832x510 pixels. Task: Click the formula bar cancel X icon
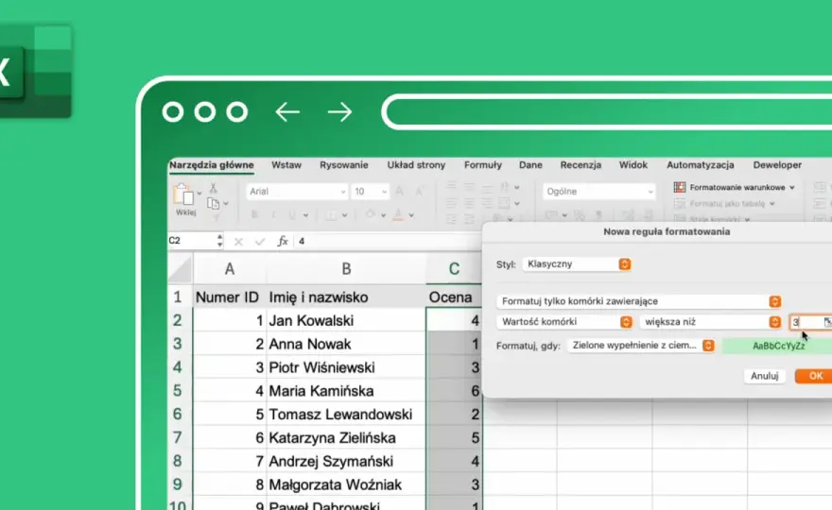(238, 242)
